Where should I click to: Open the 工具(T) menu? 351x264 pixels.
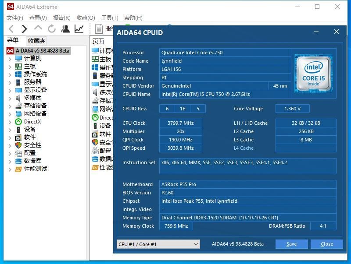pos(110,18)
